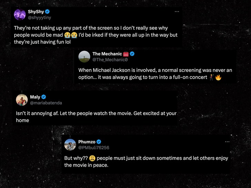251x188 pixels.
Task: Open the more options menu on ShyShy's tweet
Action: tap(177, 11)
